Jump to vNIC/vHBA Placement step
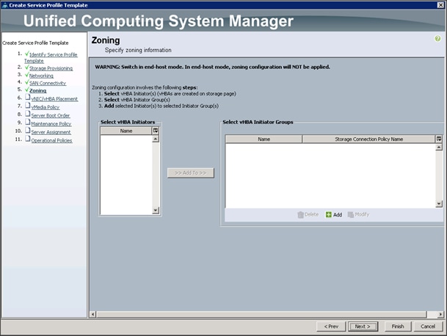Viewport: 447px width, 336px height. point(54,99)
